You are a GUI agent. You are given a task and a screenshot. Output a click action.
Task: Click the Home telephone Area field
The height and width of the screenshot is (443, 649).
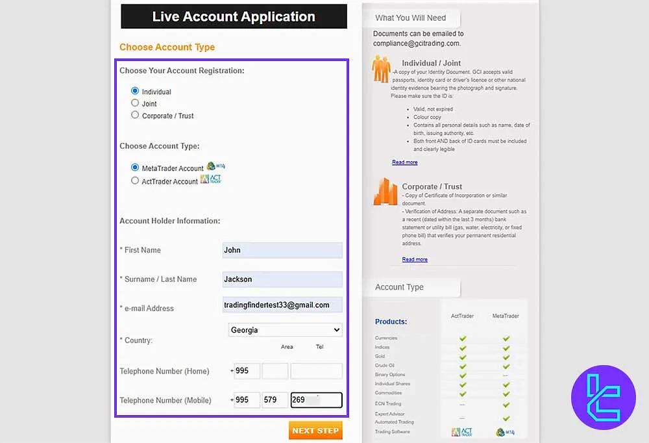(275, 371)
